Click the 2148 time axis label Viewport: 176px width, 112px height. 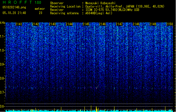click(x=136, y=24)
